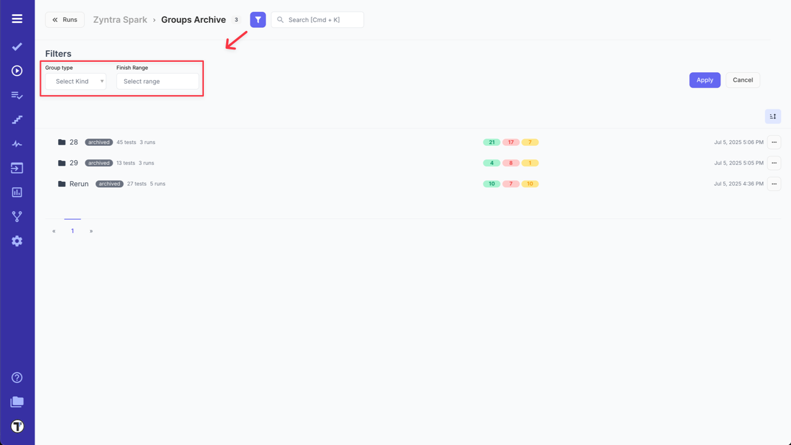
Task: Open sort options via sort icon above list
Action: tap(772, 116)
